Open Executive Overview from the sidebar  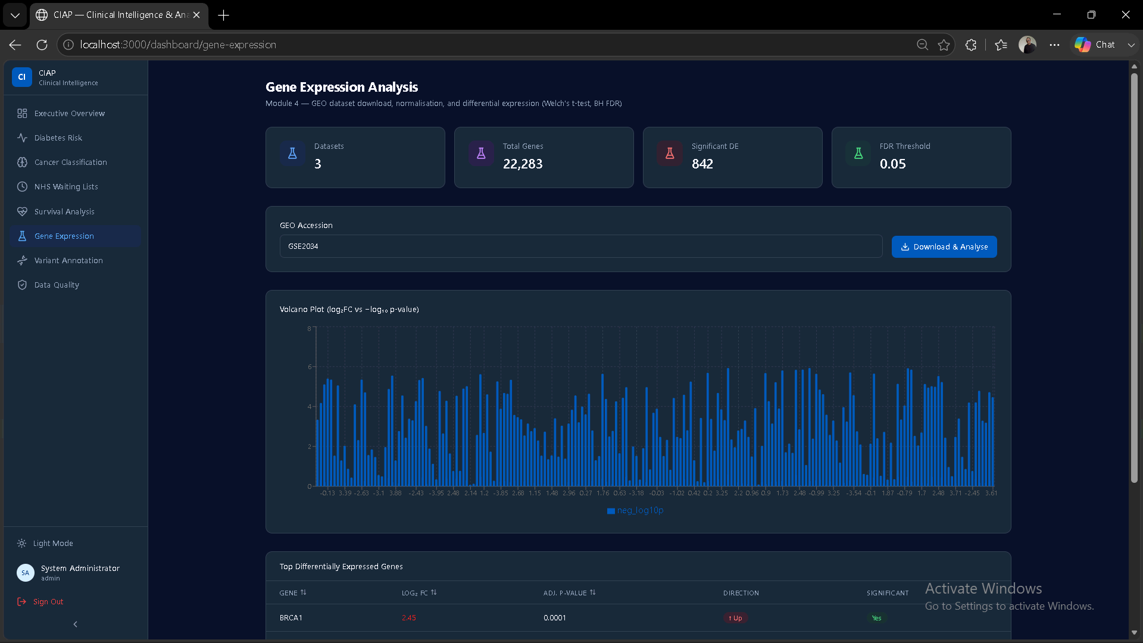click(75, 113)
